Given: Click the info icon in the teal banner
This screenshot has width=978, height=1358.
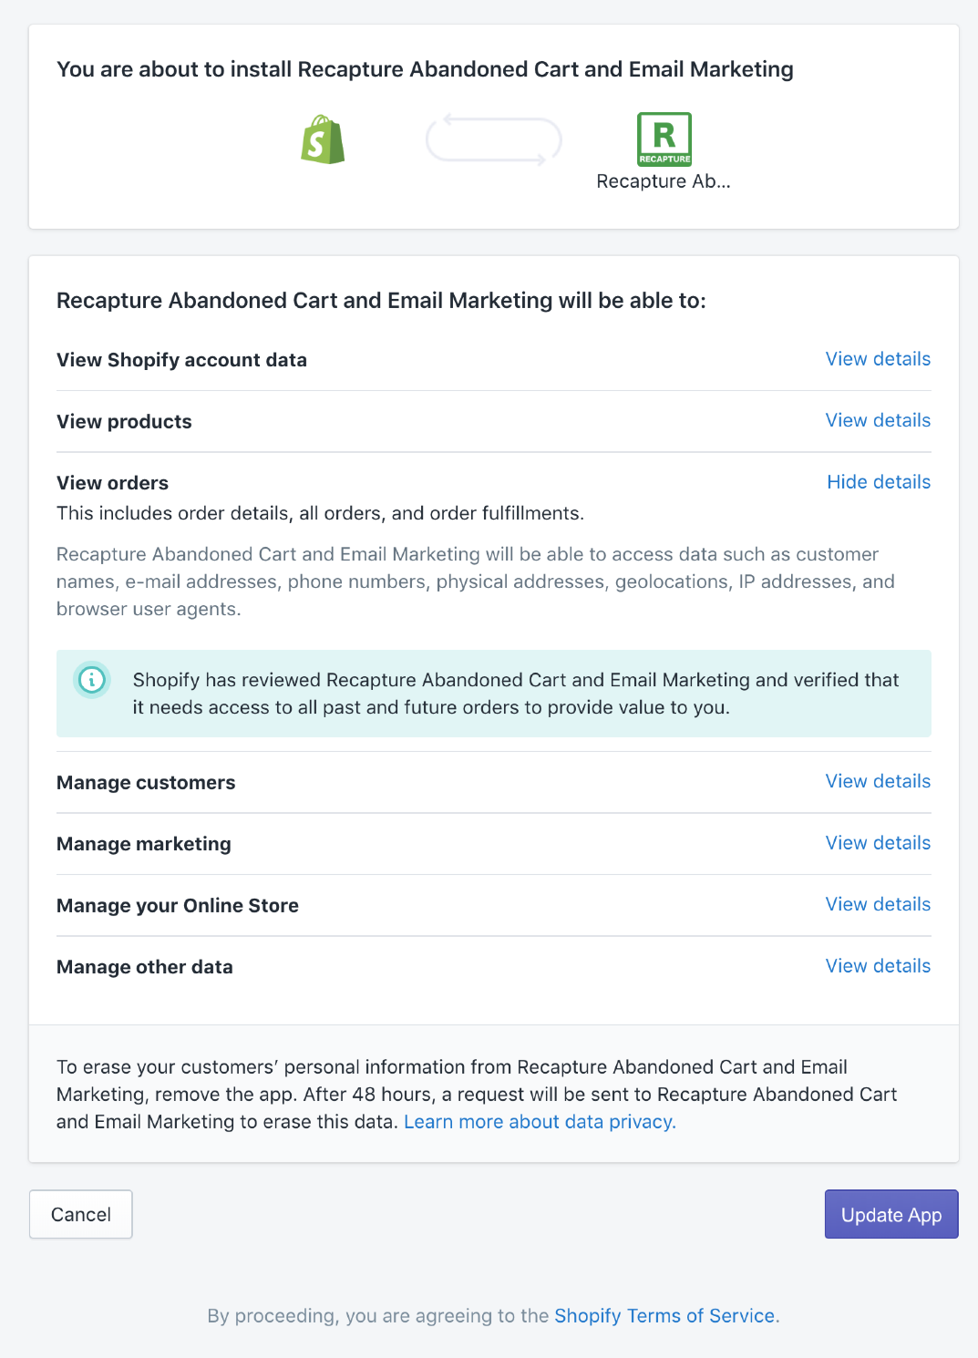Looking at the screenshot, I should point(92,679).
